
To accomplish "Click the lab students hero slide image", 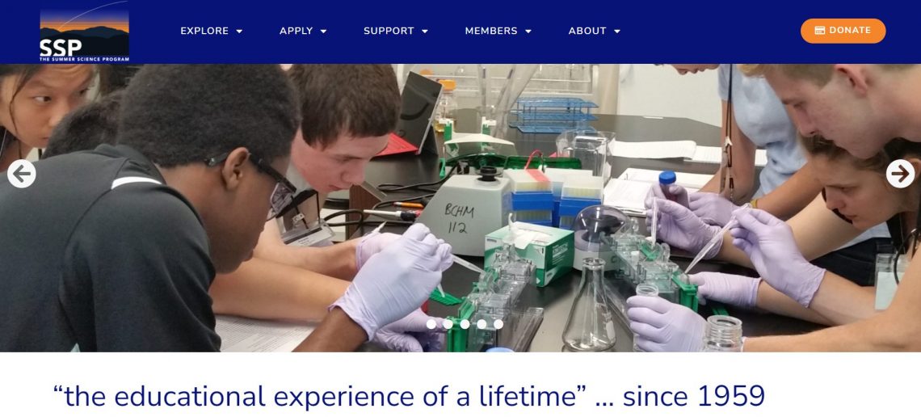I will [460, 208].
